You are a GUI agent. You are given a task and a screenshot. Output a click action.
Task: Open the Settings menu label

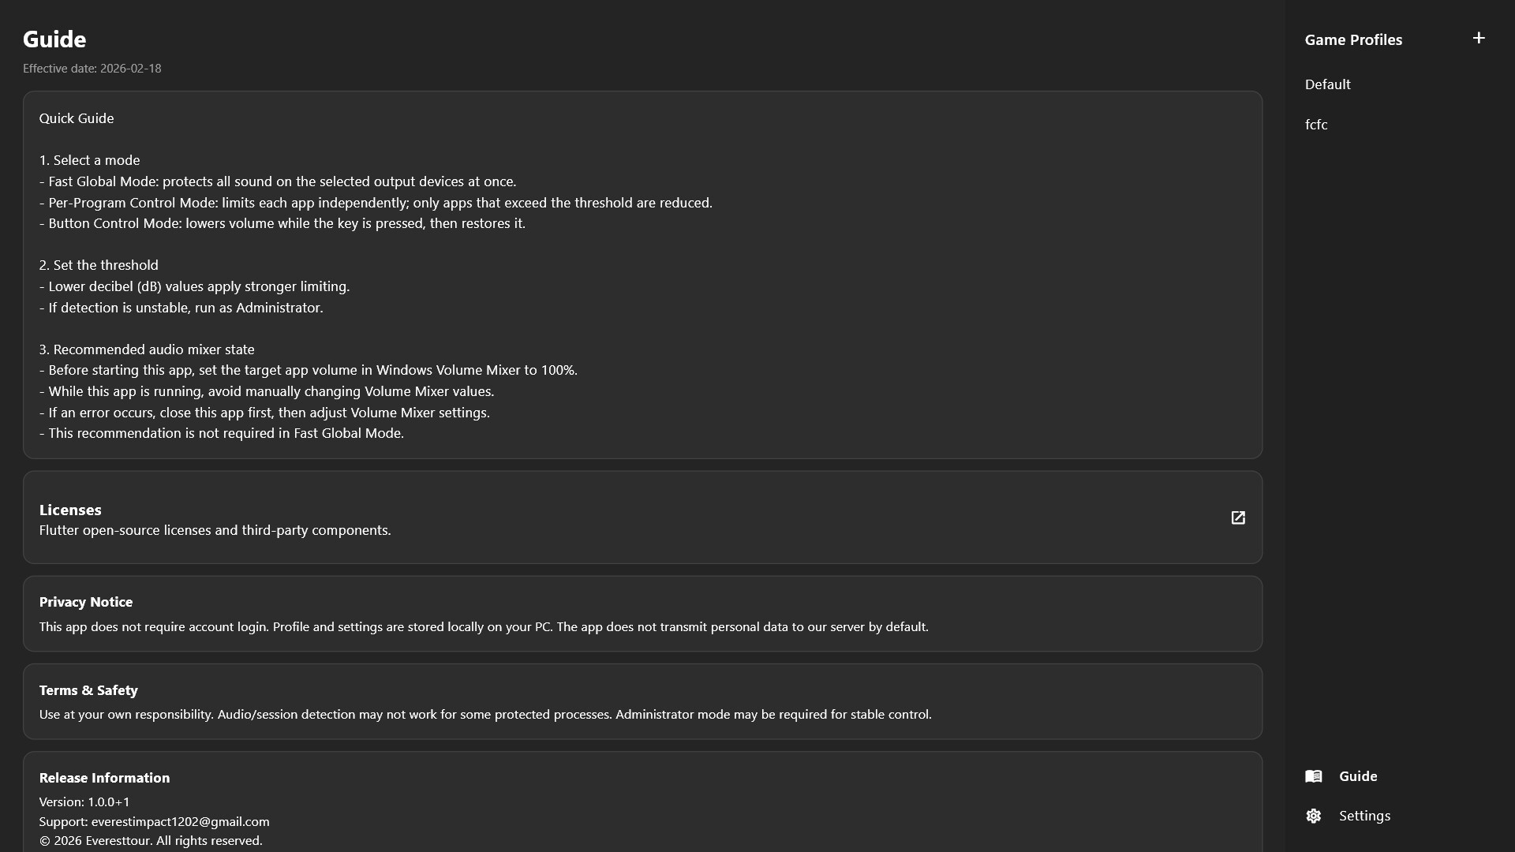[1364, 816]
